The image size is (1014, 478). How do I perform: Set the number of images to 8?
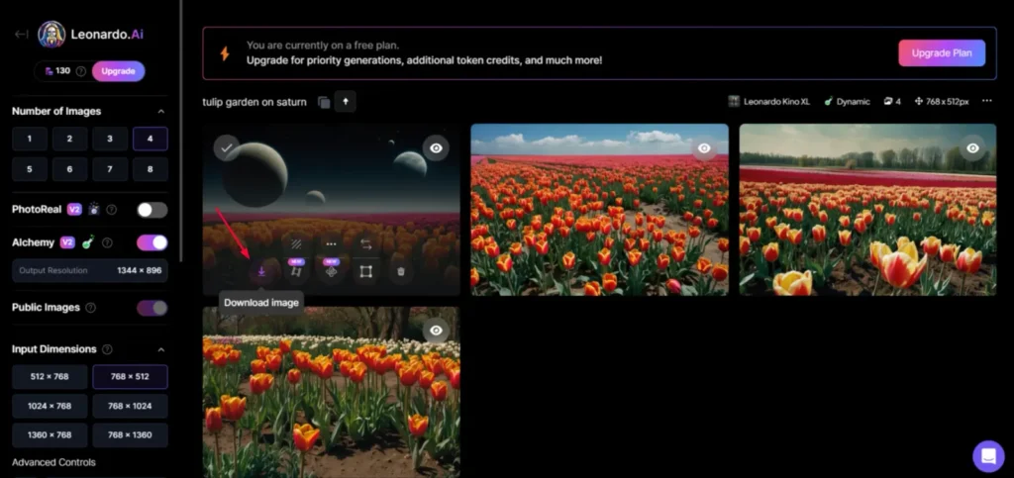click(150, 168)
